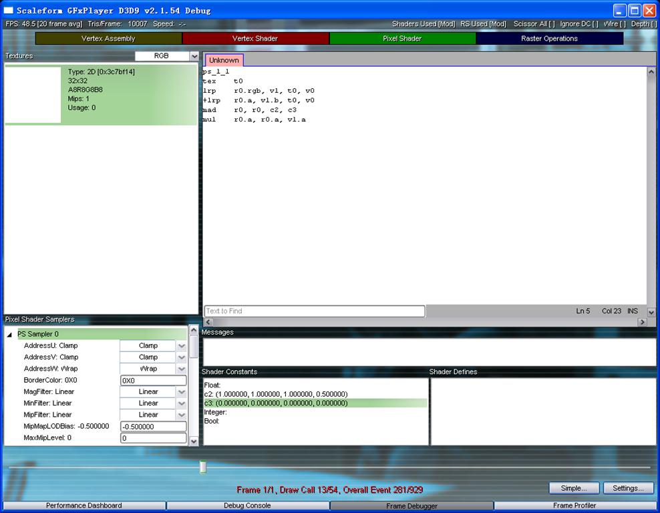Select the Unknown shader tab
Viewport: 660px width, 513px height.
(224, 60)
